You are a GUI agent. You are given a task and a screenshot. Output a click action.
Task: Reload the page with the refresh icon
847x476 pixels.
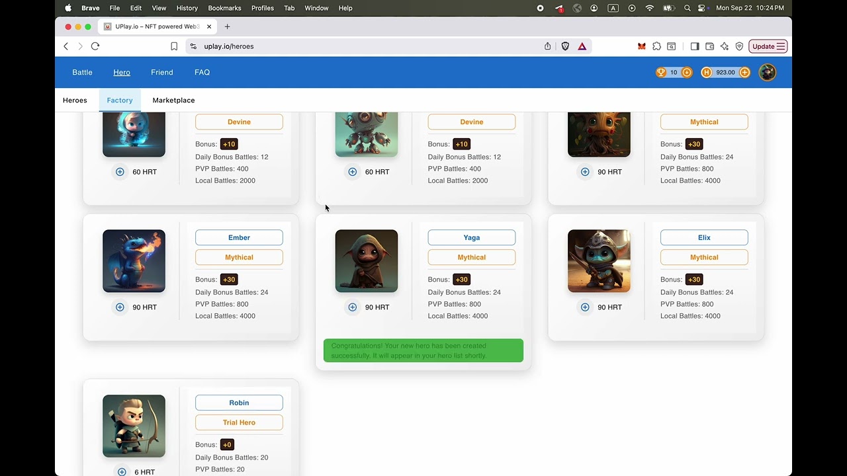coord(95,46)
